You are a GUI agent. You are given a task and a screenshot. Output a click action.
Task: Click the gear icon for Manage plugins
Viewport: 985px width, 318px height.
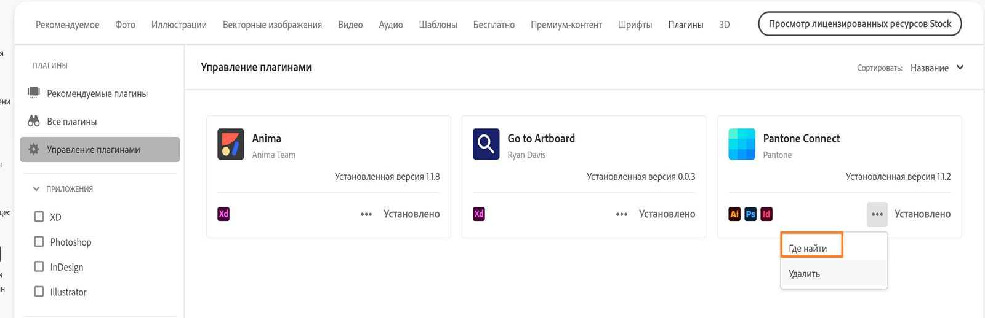(34, 149)
